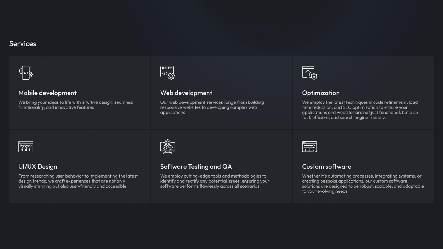The image size is (443, 249).
Task: Select the Optimization title
Action: pos(321,93)
